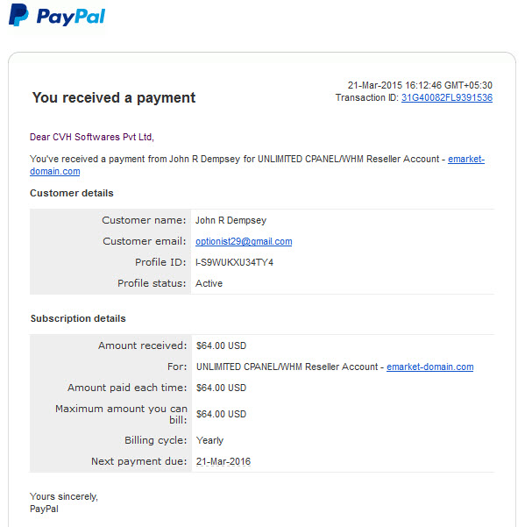Click the PayPal double-P logo icon
Image resolution: width=532 pixels, height=527 pixels.
tap(18, 15)
